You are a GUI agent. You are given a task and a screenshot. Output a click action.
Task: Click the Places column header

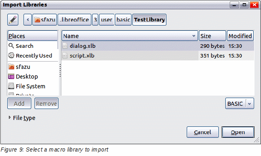coord(32,36)
